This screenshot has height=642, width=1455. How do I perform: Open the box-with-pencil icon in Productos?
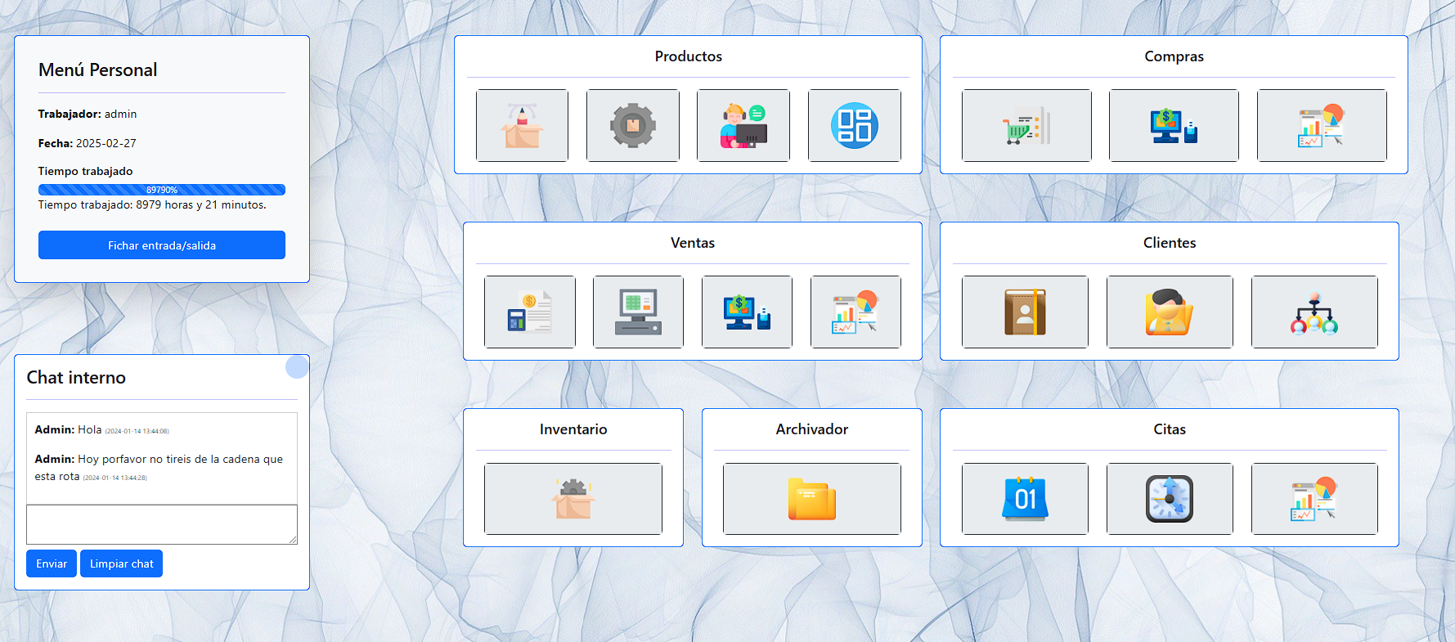point(522,125)
